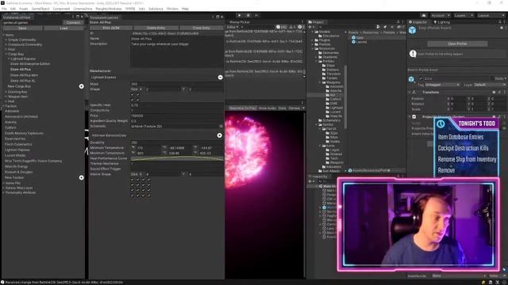Open the Layers dropdown

[464, 16]
